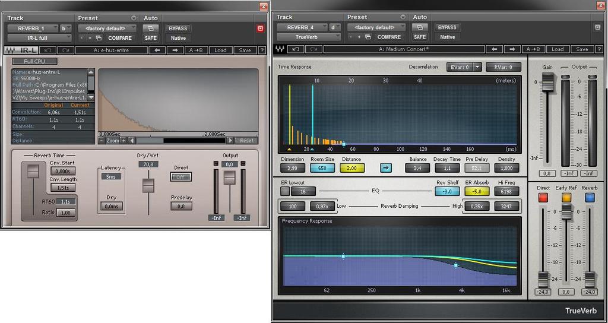Toggle COMPARE on IR-L plugin
This screenshot has height=323, width=608.
coord(120,38)
